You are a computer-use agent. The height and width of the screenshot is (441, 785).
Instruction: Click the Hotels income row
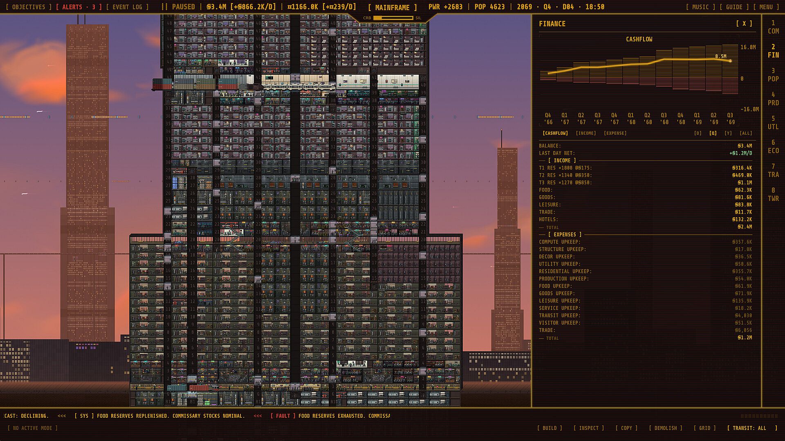click(x=645, y=219)
